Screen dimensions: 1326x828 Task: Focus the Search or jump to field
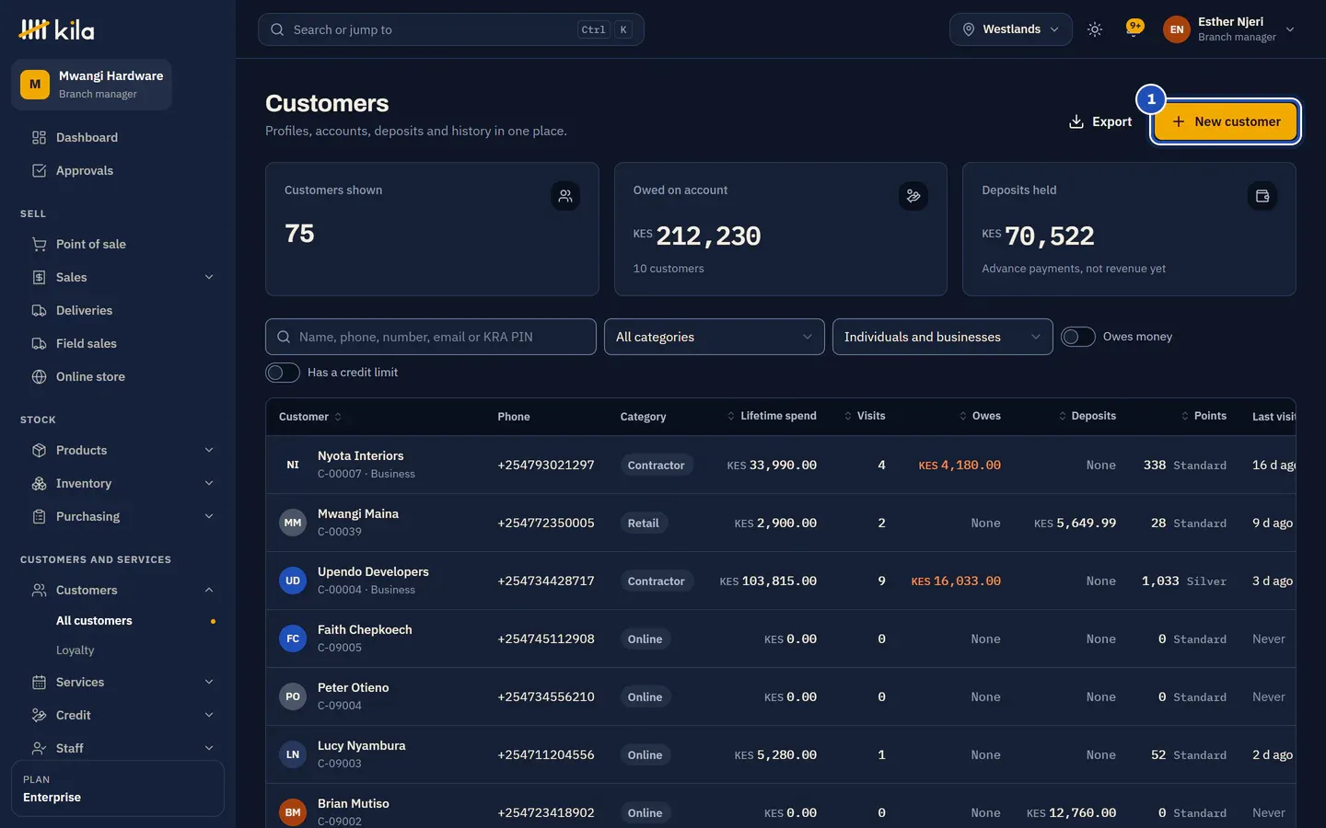pos(451,29)
